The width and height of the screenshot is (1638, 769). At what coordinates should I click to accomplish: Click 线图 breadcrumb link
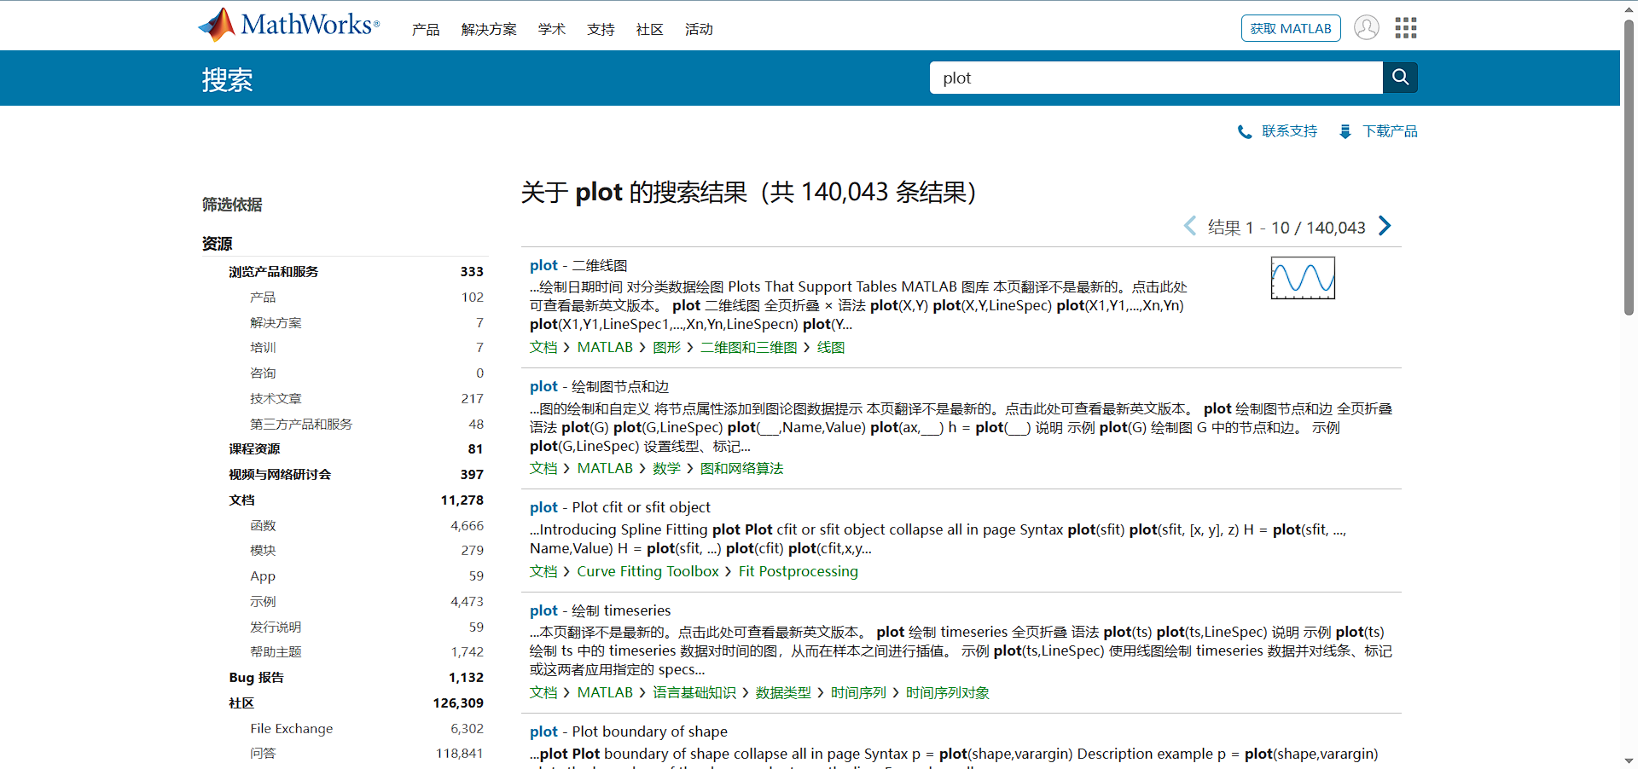(x=831, y=348)
